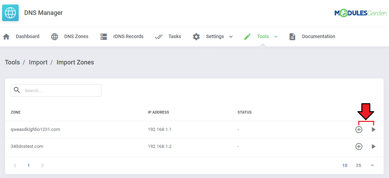Click zone name qweasdklgfdio1231.com

[x=36, y=129]
